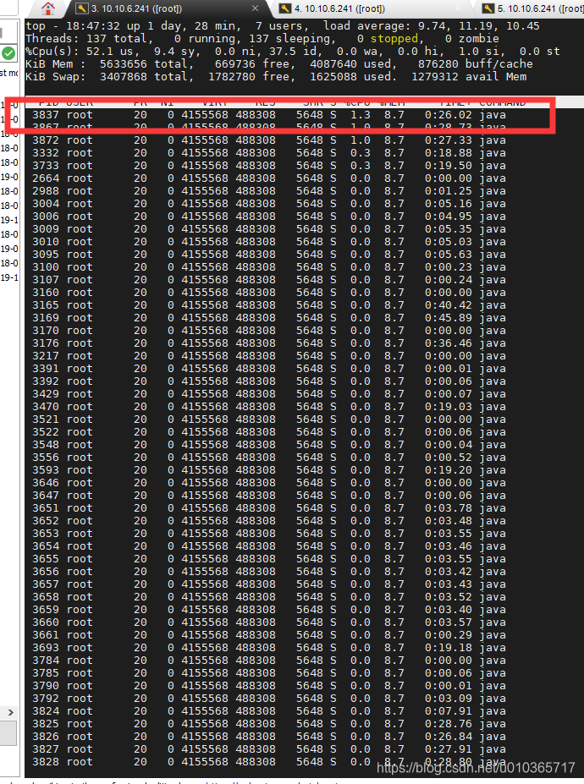This screenshot has height=784, width=584.
Task: Click PID 3784 in the thread list
Action: [46, 661]
